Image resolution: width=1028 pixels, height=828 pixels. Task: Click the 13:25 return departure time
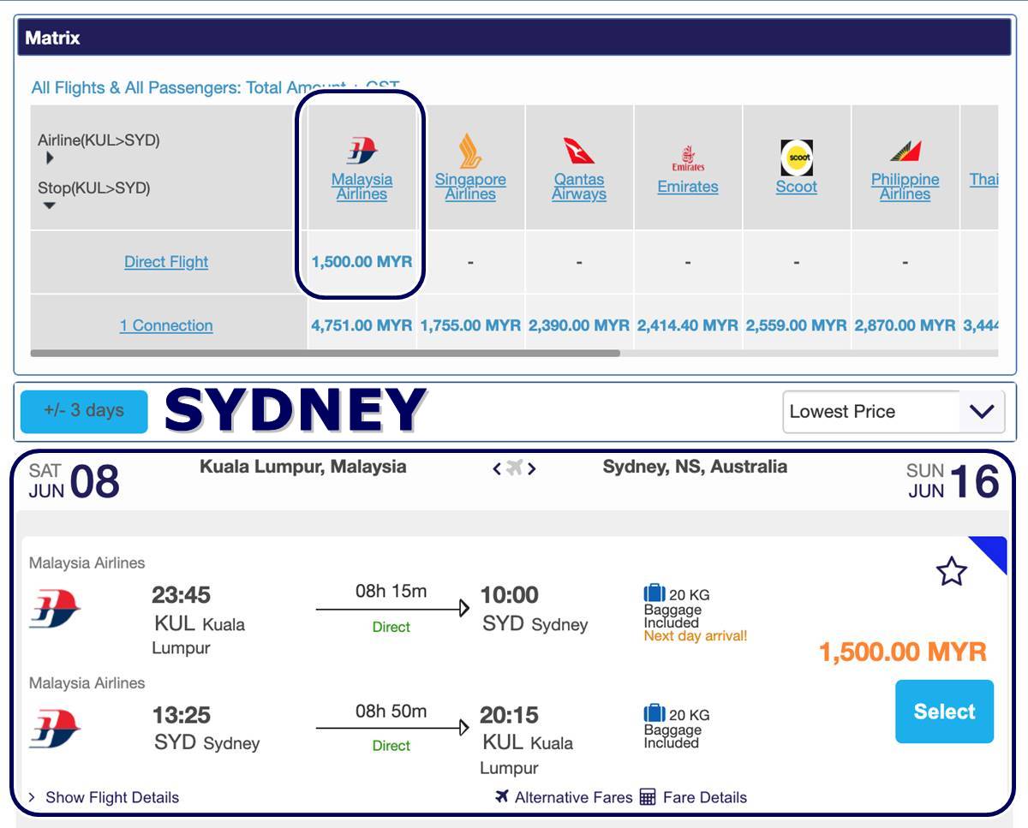[x=181, y=715]
